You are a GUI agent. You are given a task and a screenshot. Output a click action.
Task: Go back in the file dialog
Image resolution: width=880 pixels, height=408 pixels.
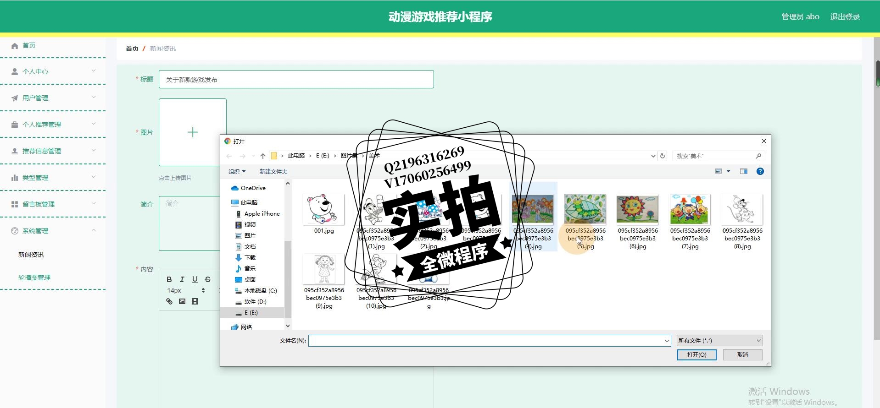[x=229, y=156]
